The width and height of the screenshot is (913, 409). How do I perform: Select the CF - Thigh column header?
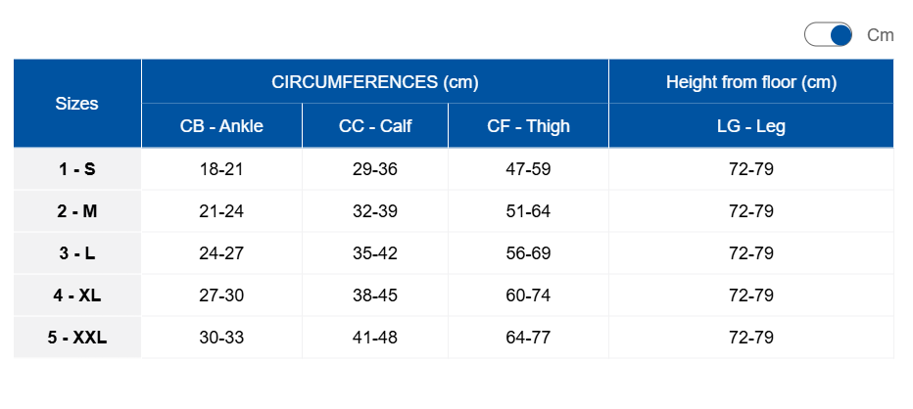528,125
